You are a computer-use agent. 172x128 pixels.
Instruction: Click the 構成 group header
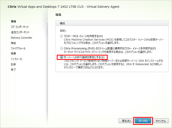pyautogui.click(x=62, y=23)
